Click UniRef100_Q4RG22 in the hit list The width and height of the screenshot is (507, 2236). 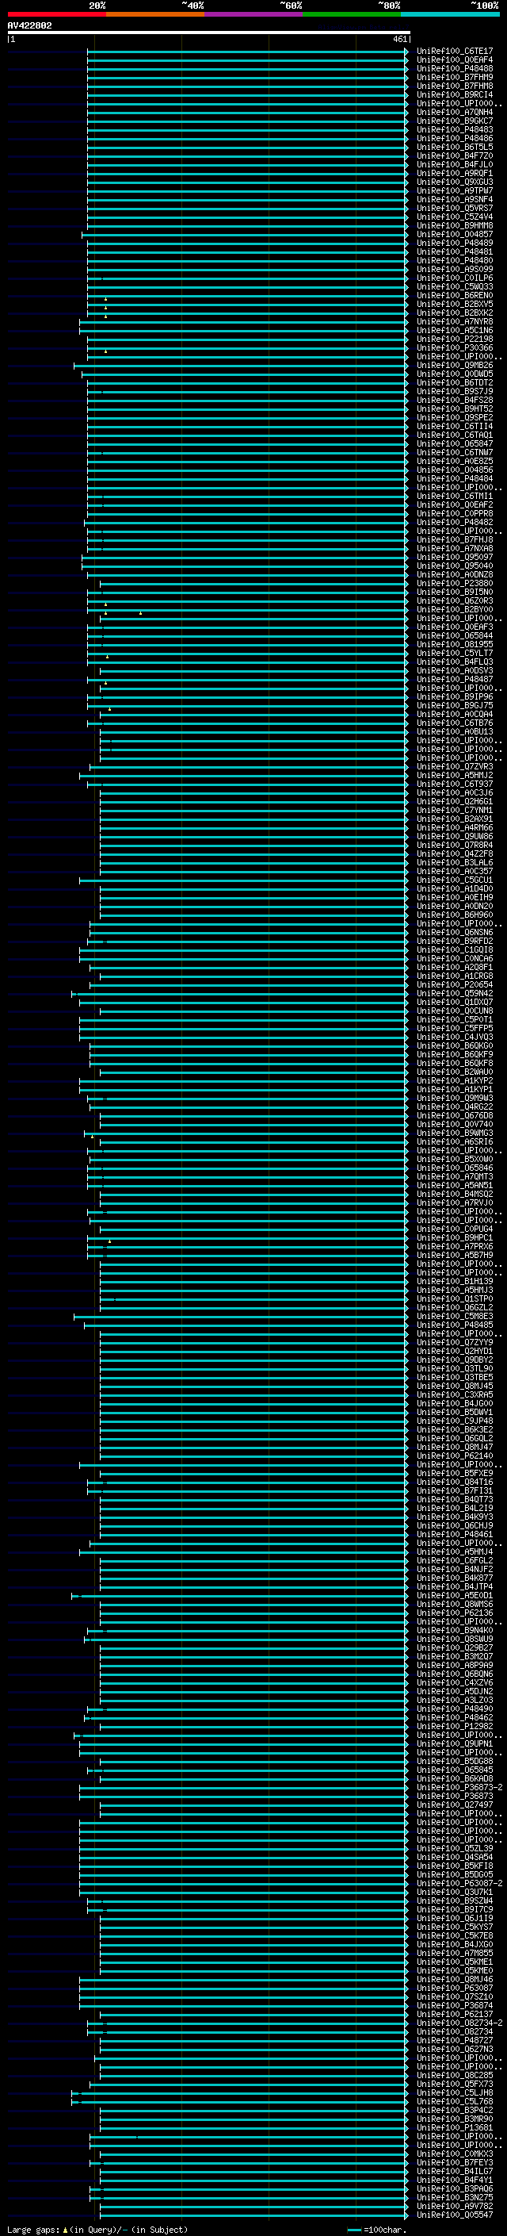[x=454, y=1106]
